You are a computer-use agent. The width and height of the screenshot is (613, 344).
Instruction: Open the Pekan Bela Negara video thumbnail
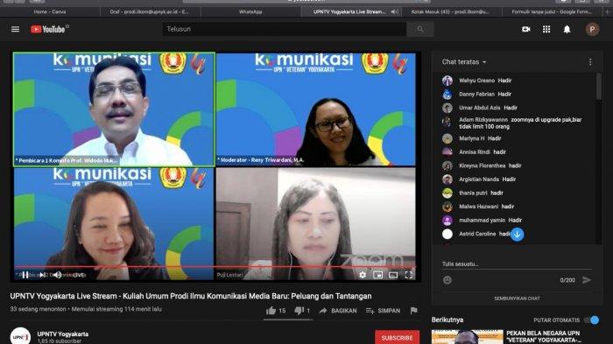click(x=467, y=337)
